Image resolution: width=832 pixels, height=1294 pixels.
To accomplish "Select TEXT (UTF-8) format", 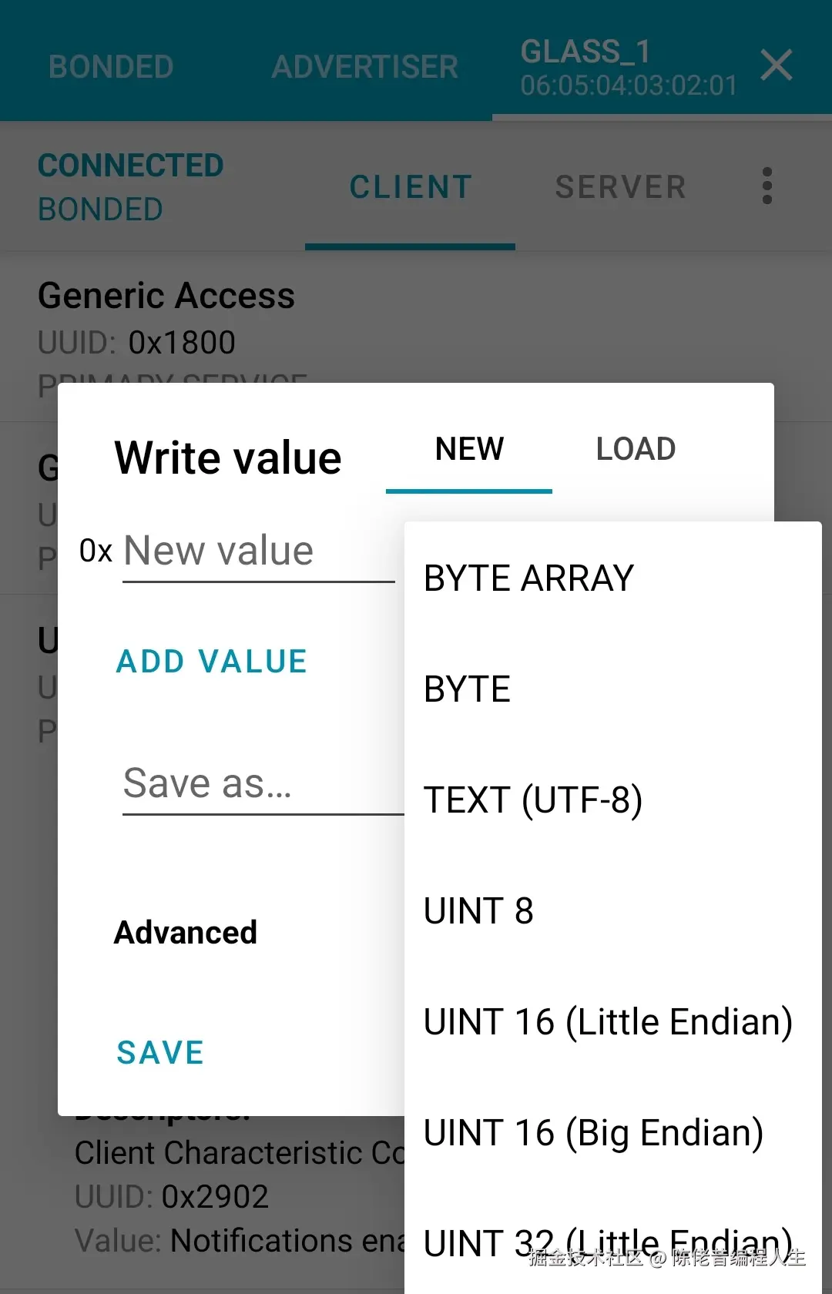I will click(533, 800).
